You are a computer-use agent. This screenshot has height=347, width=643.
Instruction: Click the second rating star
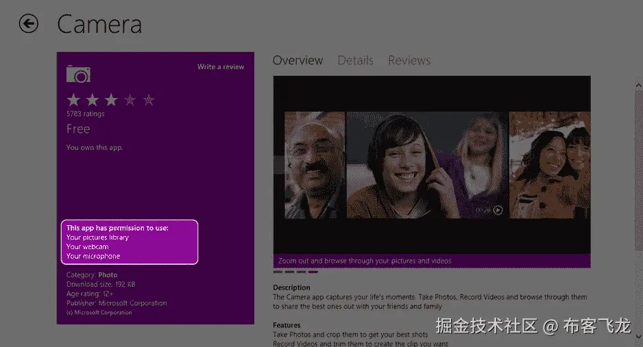(x=93, y=99)
